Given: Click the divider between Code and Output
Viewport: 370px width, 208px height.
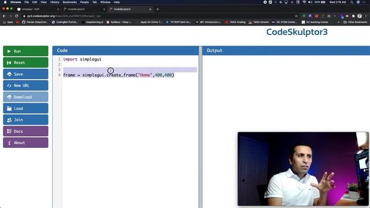Looking at the screenshot, I should tap(201, 127).
